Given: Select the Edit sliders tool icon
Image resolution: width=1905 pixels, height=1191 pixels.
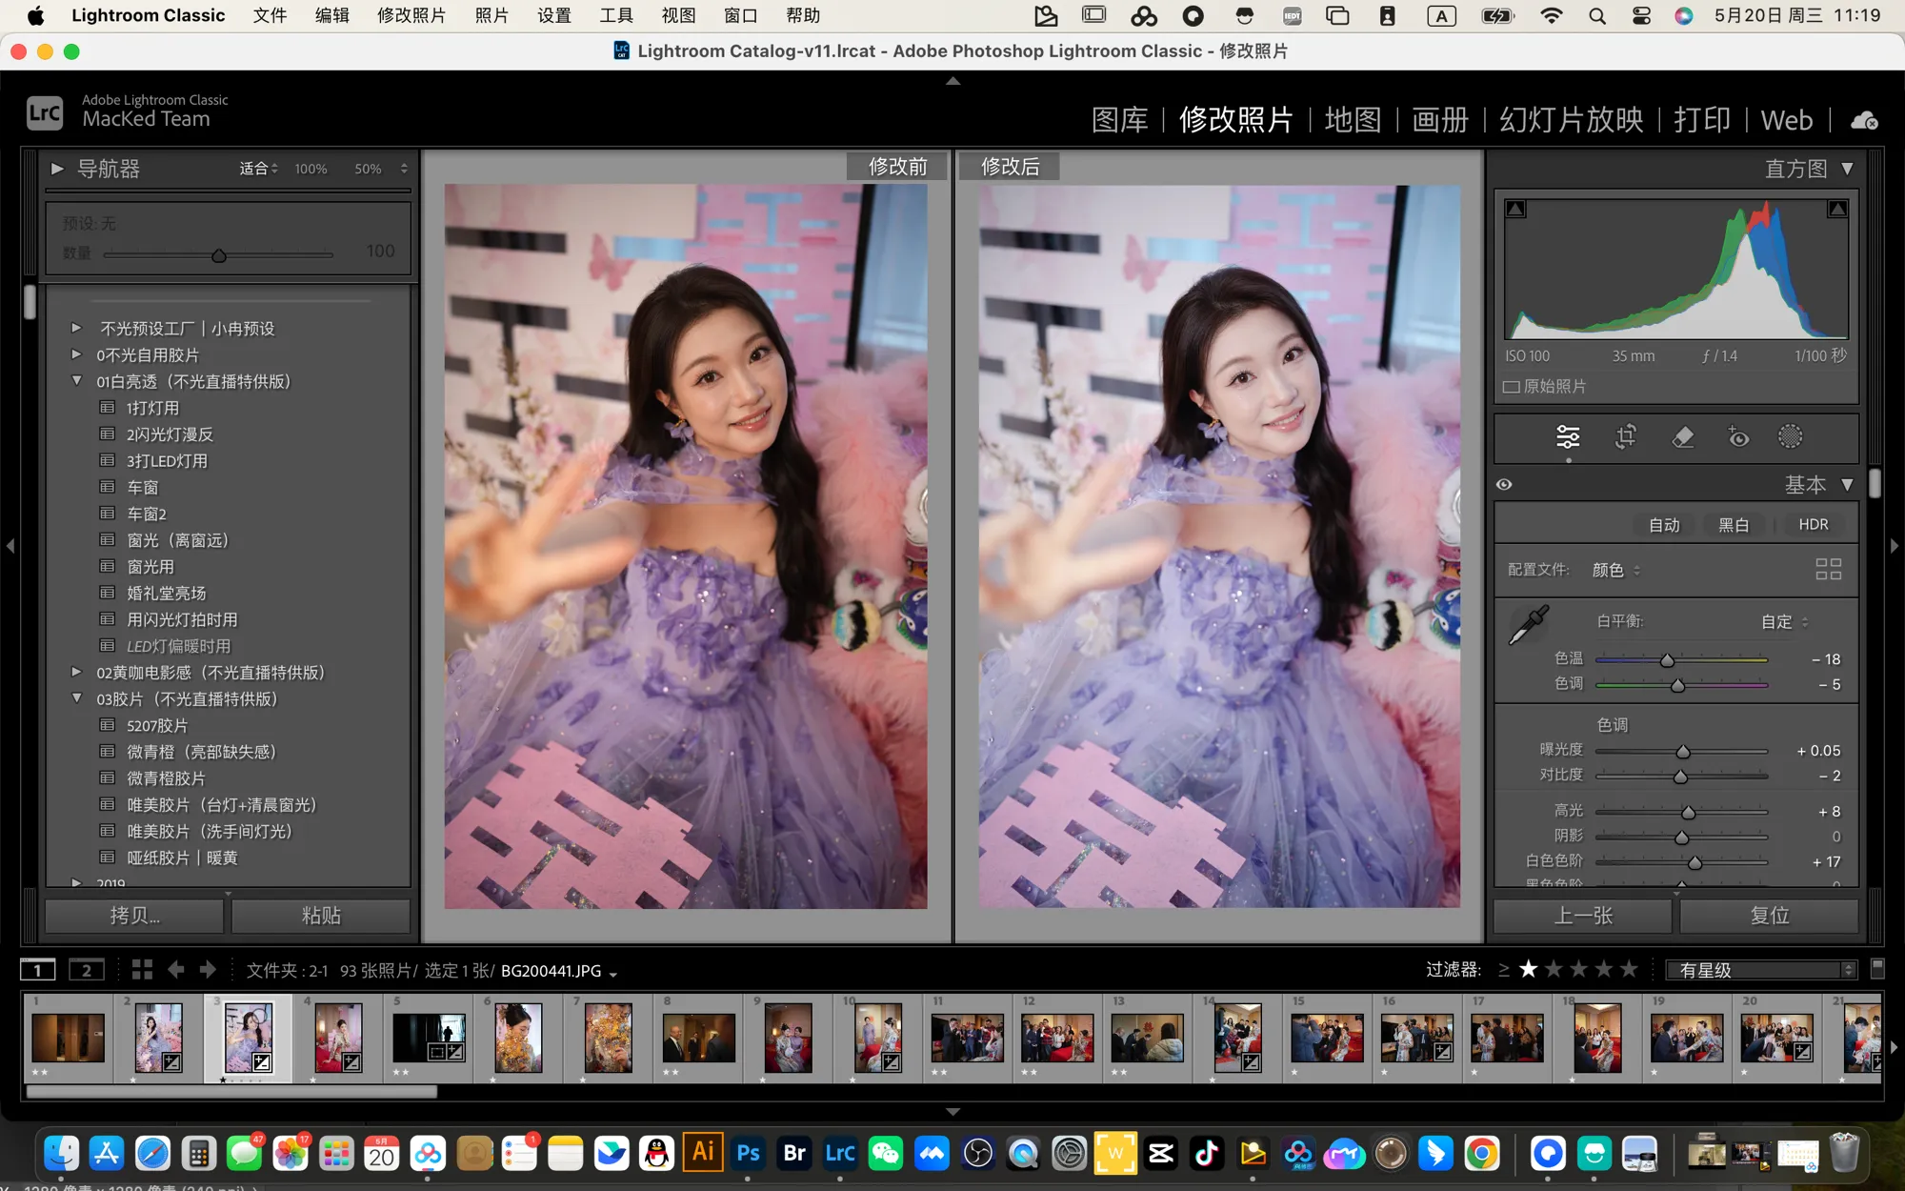Looking at the screenshot, I should 1568,437.
